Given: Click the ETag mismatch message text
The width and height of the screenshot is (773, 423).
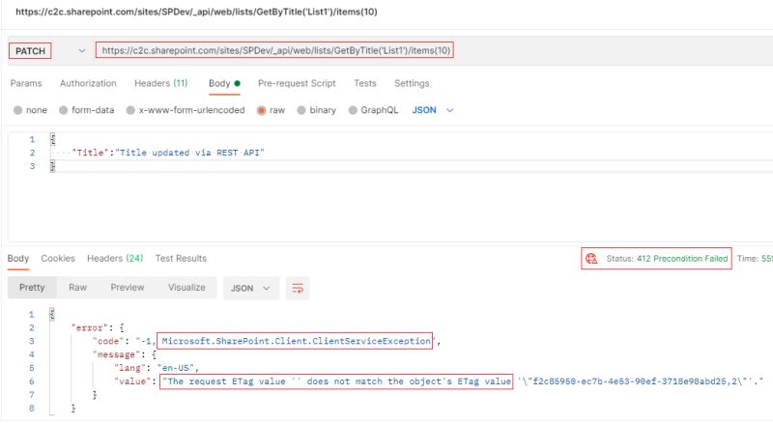Looking at the screenshot, I should pyautogui.click(x=336, y=381).
